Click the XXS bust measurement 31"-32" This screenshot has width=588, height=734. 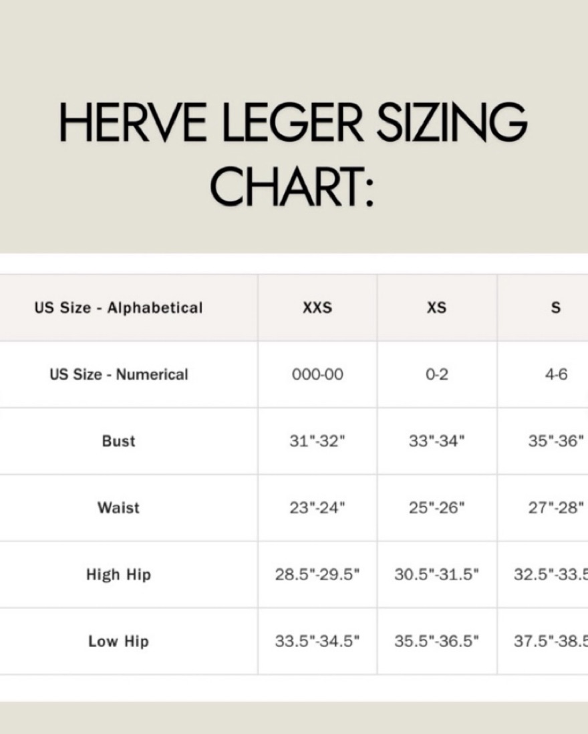317,441
